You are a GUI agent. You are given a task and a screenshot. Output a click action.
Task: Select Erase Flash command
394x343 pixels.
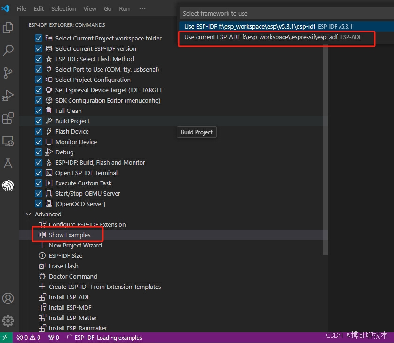coord(63,266)
